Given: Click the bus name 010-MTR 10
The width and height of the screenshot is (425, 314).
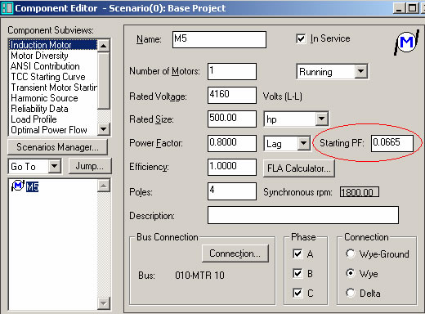Looking at the screenshot, I should (199, 276).
